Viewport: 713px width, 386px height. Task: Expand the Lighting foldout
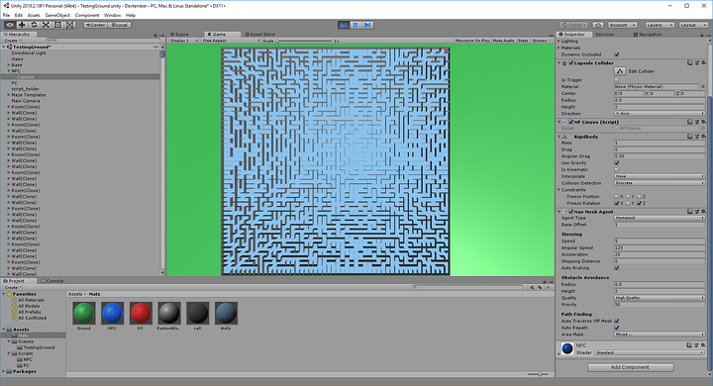click(560, 41)
